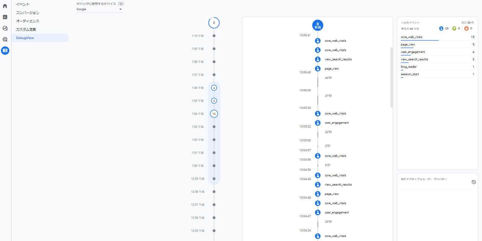Open the Advertising icon in left rail

coord(5,39)
